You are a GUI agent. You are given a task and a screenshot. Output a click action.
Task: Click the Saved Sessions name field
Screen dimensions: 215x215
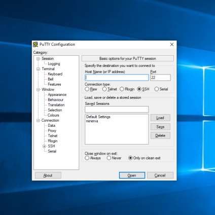(x=117, y=110)
